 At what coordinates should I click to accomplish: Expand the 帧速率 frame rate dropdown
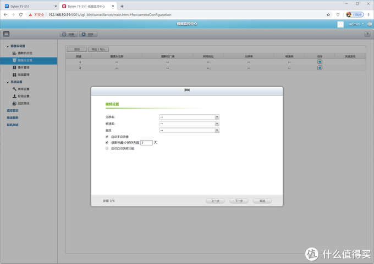click(189, 123)
